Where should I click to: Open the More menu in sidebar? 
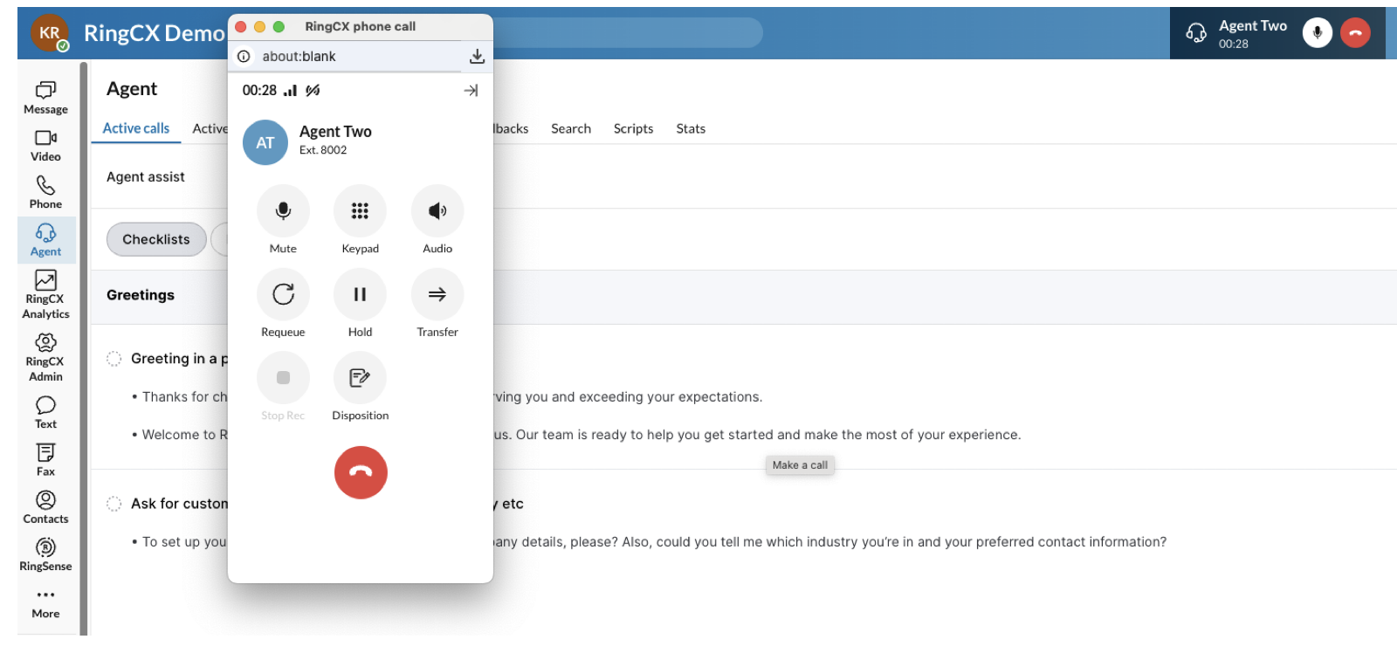click(x=45, y=603)
